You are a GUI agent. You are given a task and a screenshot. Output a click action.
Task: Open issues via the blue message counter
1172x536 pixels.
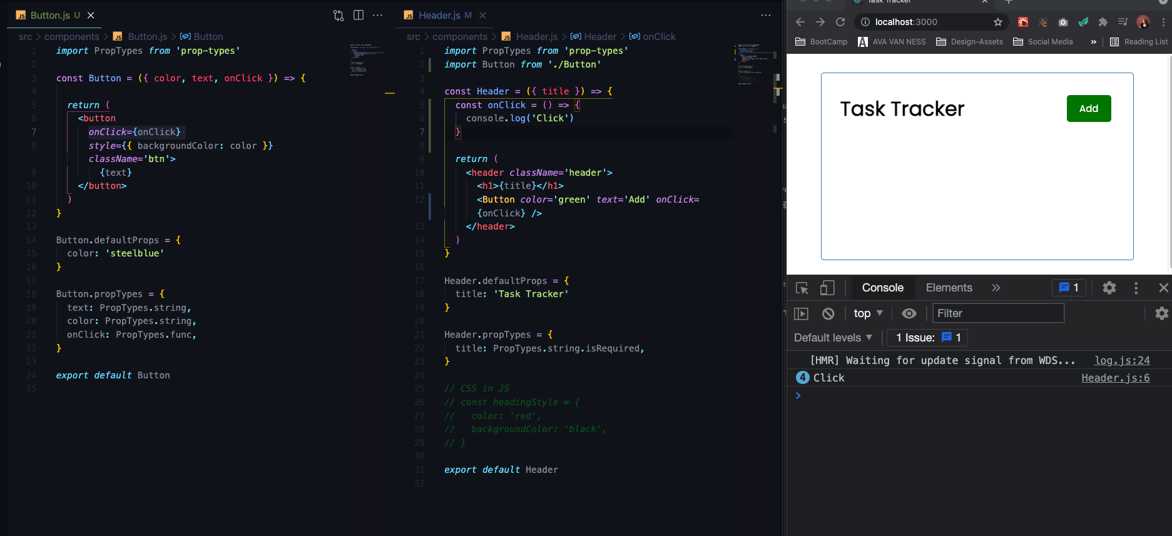pyautogui.click(x=1069, y=288)
